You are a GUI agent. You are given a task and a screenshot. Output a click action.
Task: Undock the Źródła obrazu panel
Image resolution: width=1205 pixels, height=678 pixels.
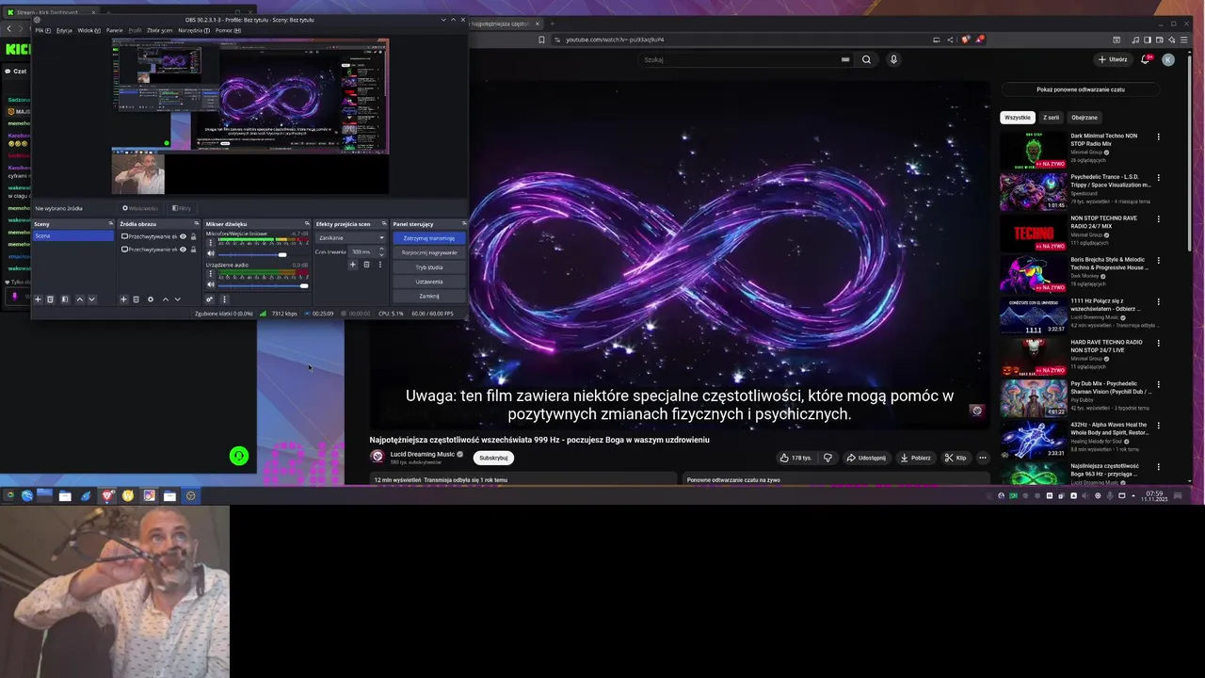click(x=197, y=223)
